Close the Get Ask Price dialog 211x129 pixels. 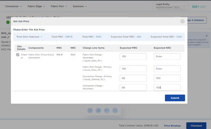coord(182,21)
